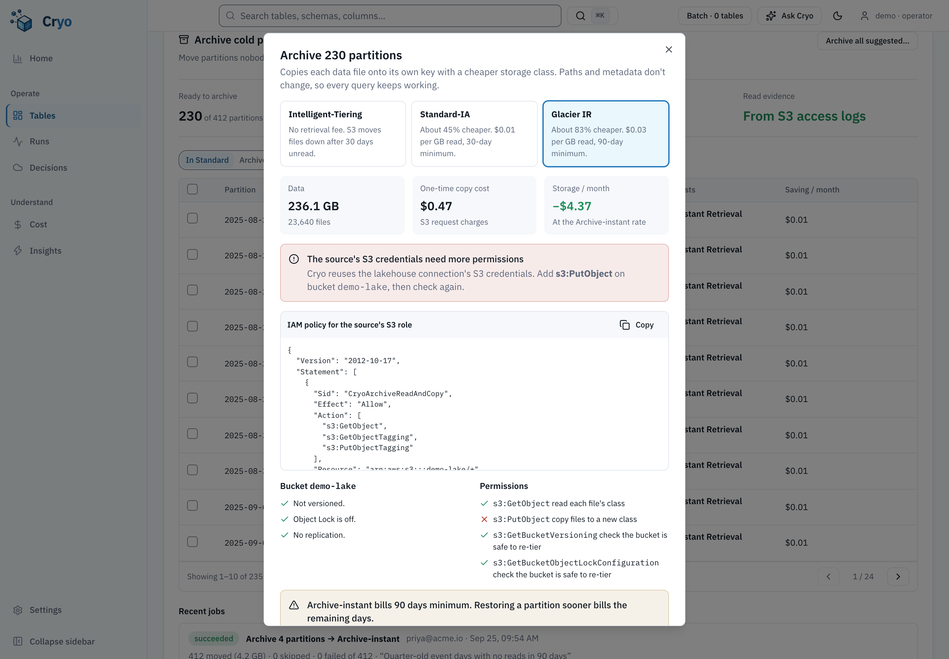949x659 pixels.
Task: Go to next page of partitions
Action: (898, 576)
